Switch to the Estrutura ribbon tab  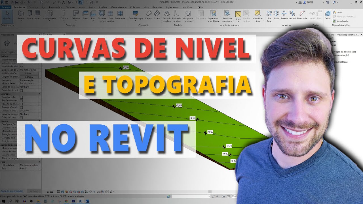pyautogui.click(x=33, y=7)
